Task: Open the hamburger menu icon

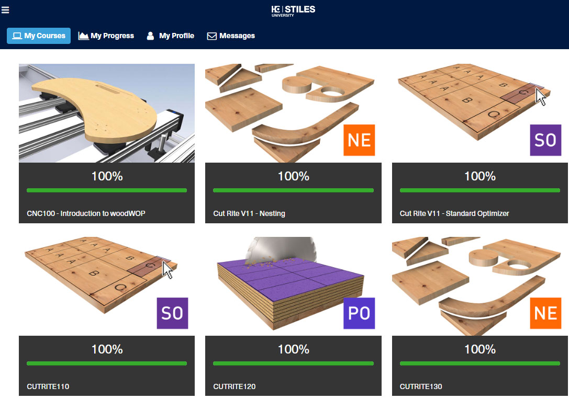Action: click(x=5, y=10)
